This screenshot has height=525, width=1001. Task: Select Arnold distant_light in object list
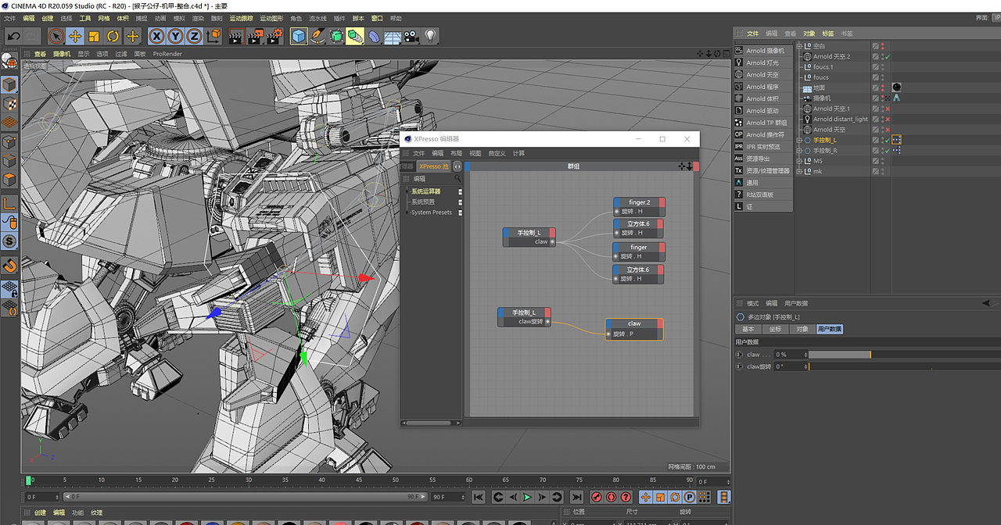[840, 120]
